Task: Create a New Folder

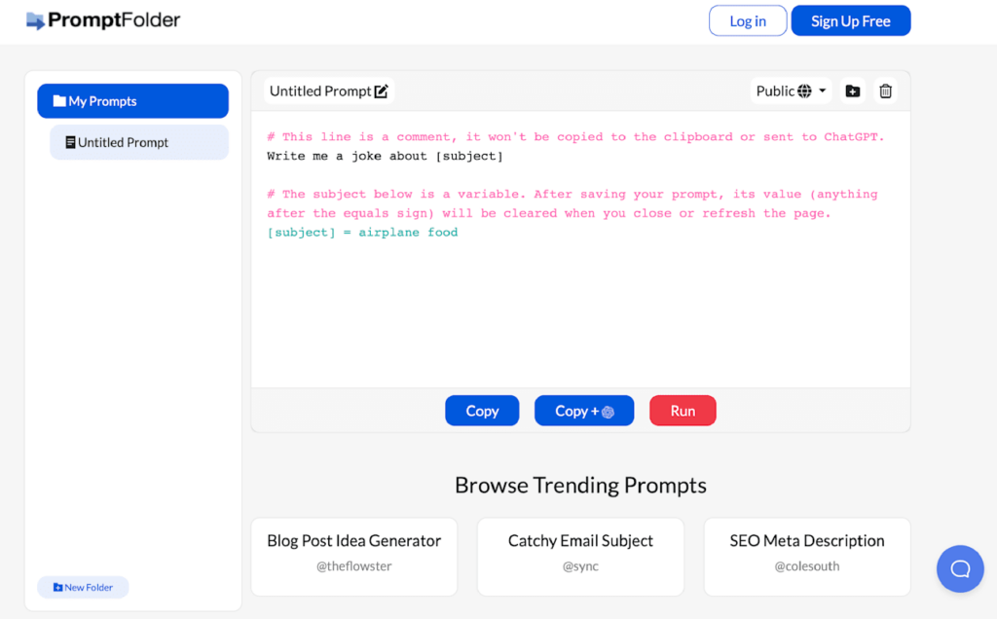Action: (x=83, y=587)
